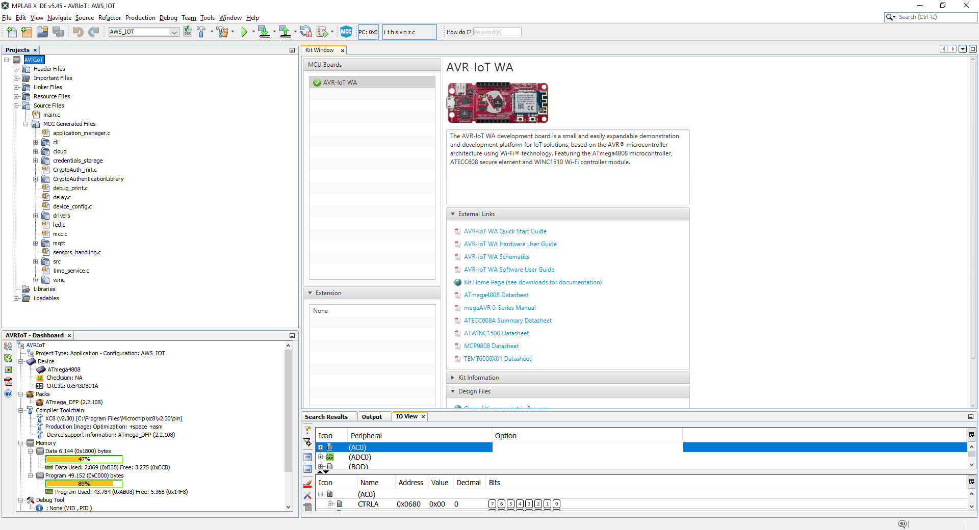
Task: Open the MCP9808 Datasheet link
Action: click(491, 346)
